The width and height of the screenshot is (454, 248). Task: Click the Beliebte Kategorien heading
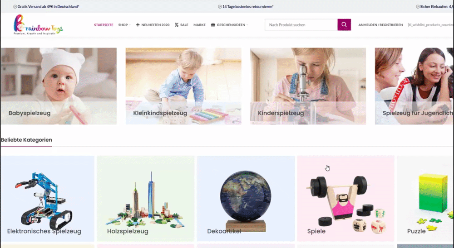(26, 140)
